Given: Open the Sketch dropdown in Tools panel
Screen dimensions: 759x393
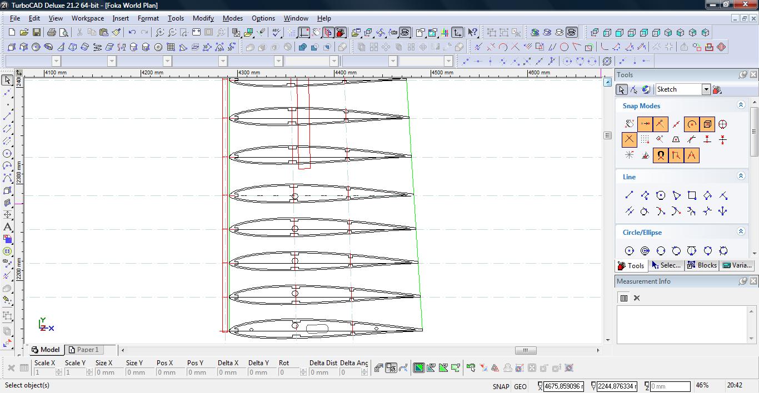Looking at the screenshot, I should [706, 89].
